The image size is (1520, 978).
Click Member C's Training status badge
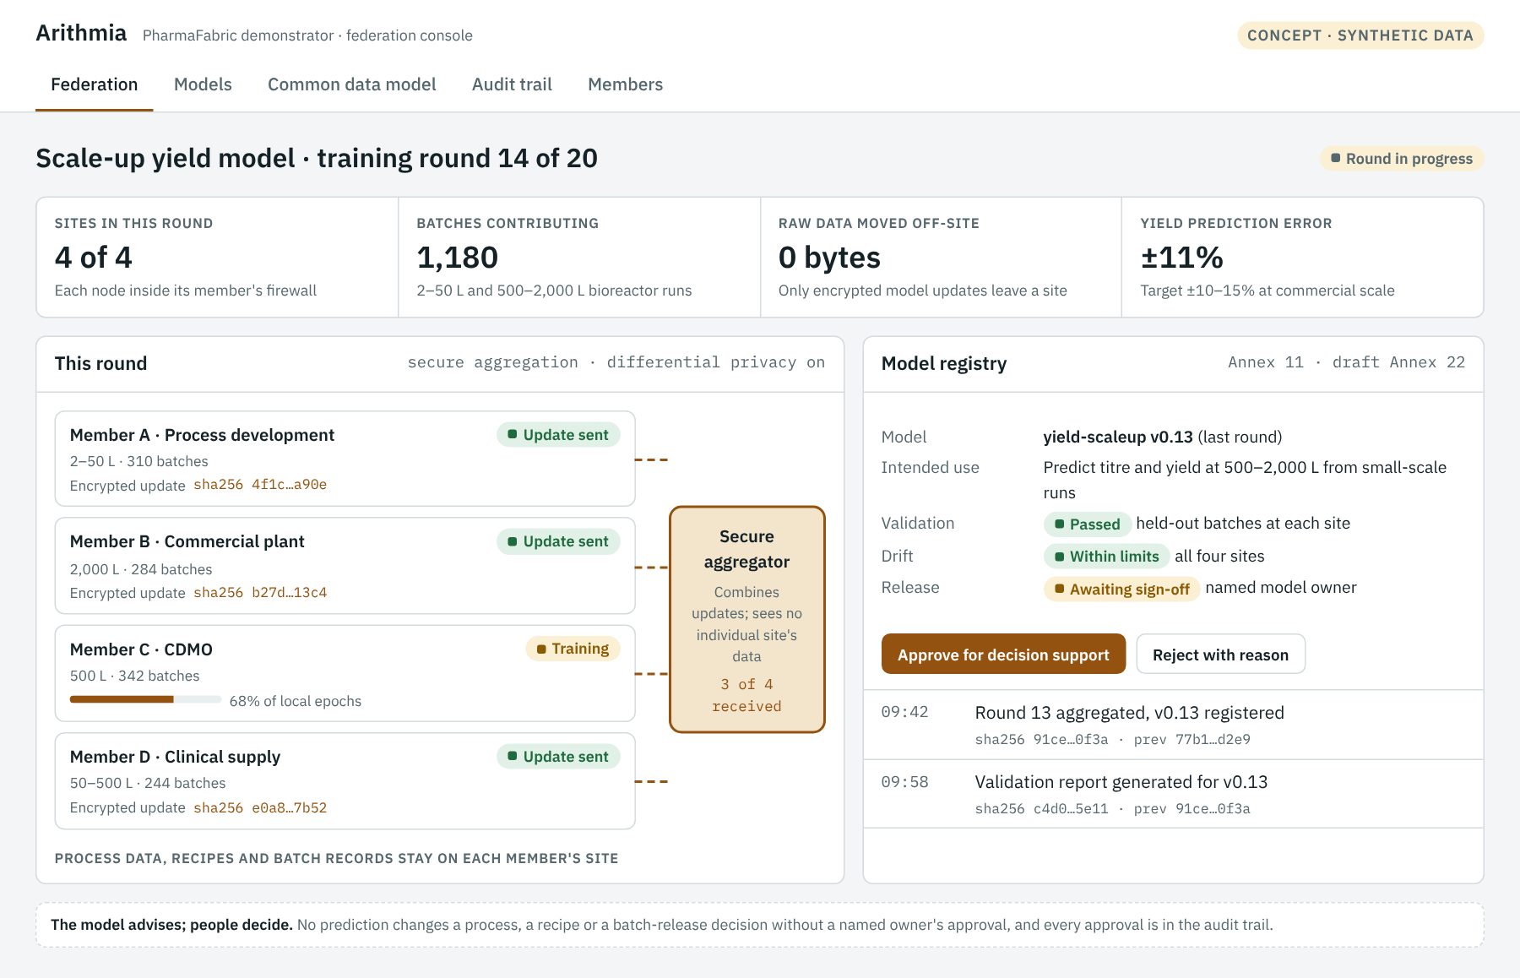[x=573, y=649]
